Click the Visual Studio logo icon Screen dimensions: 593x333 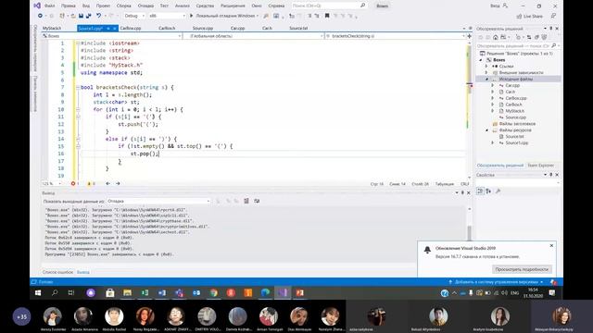(37, 6)
